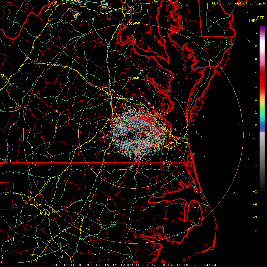Image resolution: width=267 pixels, height=267 pixels.
Task: Click the 1 value on color scale
Action: 256,112
